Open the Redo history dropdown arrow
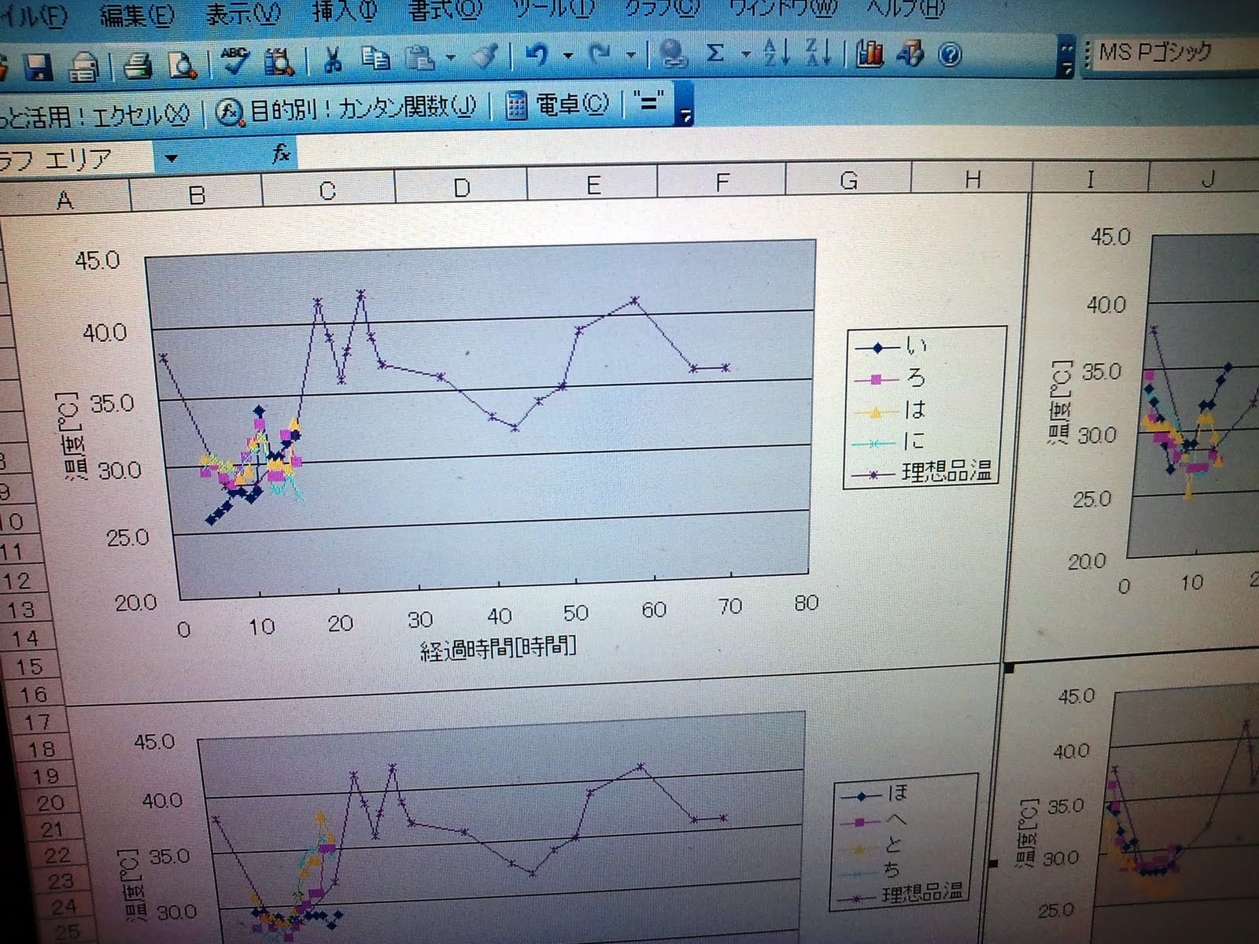The height and width of the screenshot is (944, 1259). point(630,54)
